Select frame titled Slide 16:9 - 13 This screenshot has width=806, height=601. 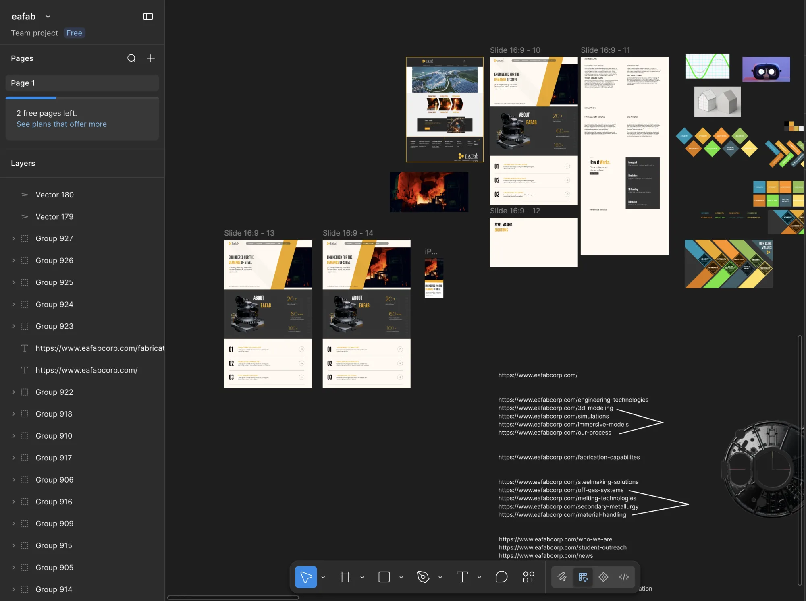tap(249, 233)
